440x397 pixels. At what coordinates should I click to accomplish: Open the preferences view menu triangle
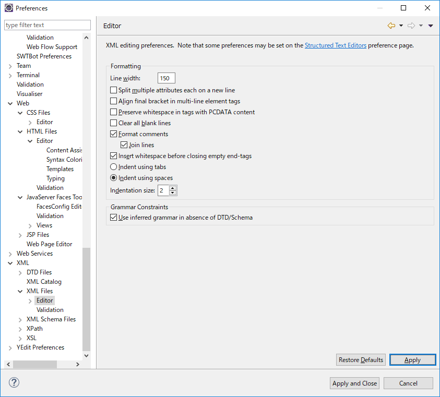point(431,26)
